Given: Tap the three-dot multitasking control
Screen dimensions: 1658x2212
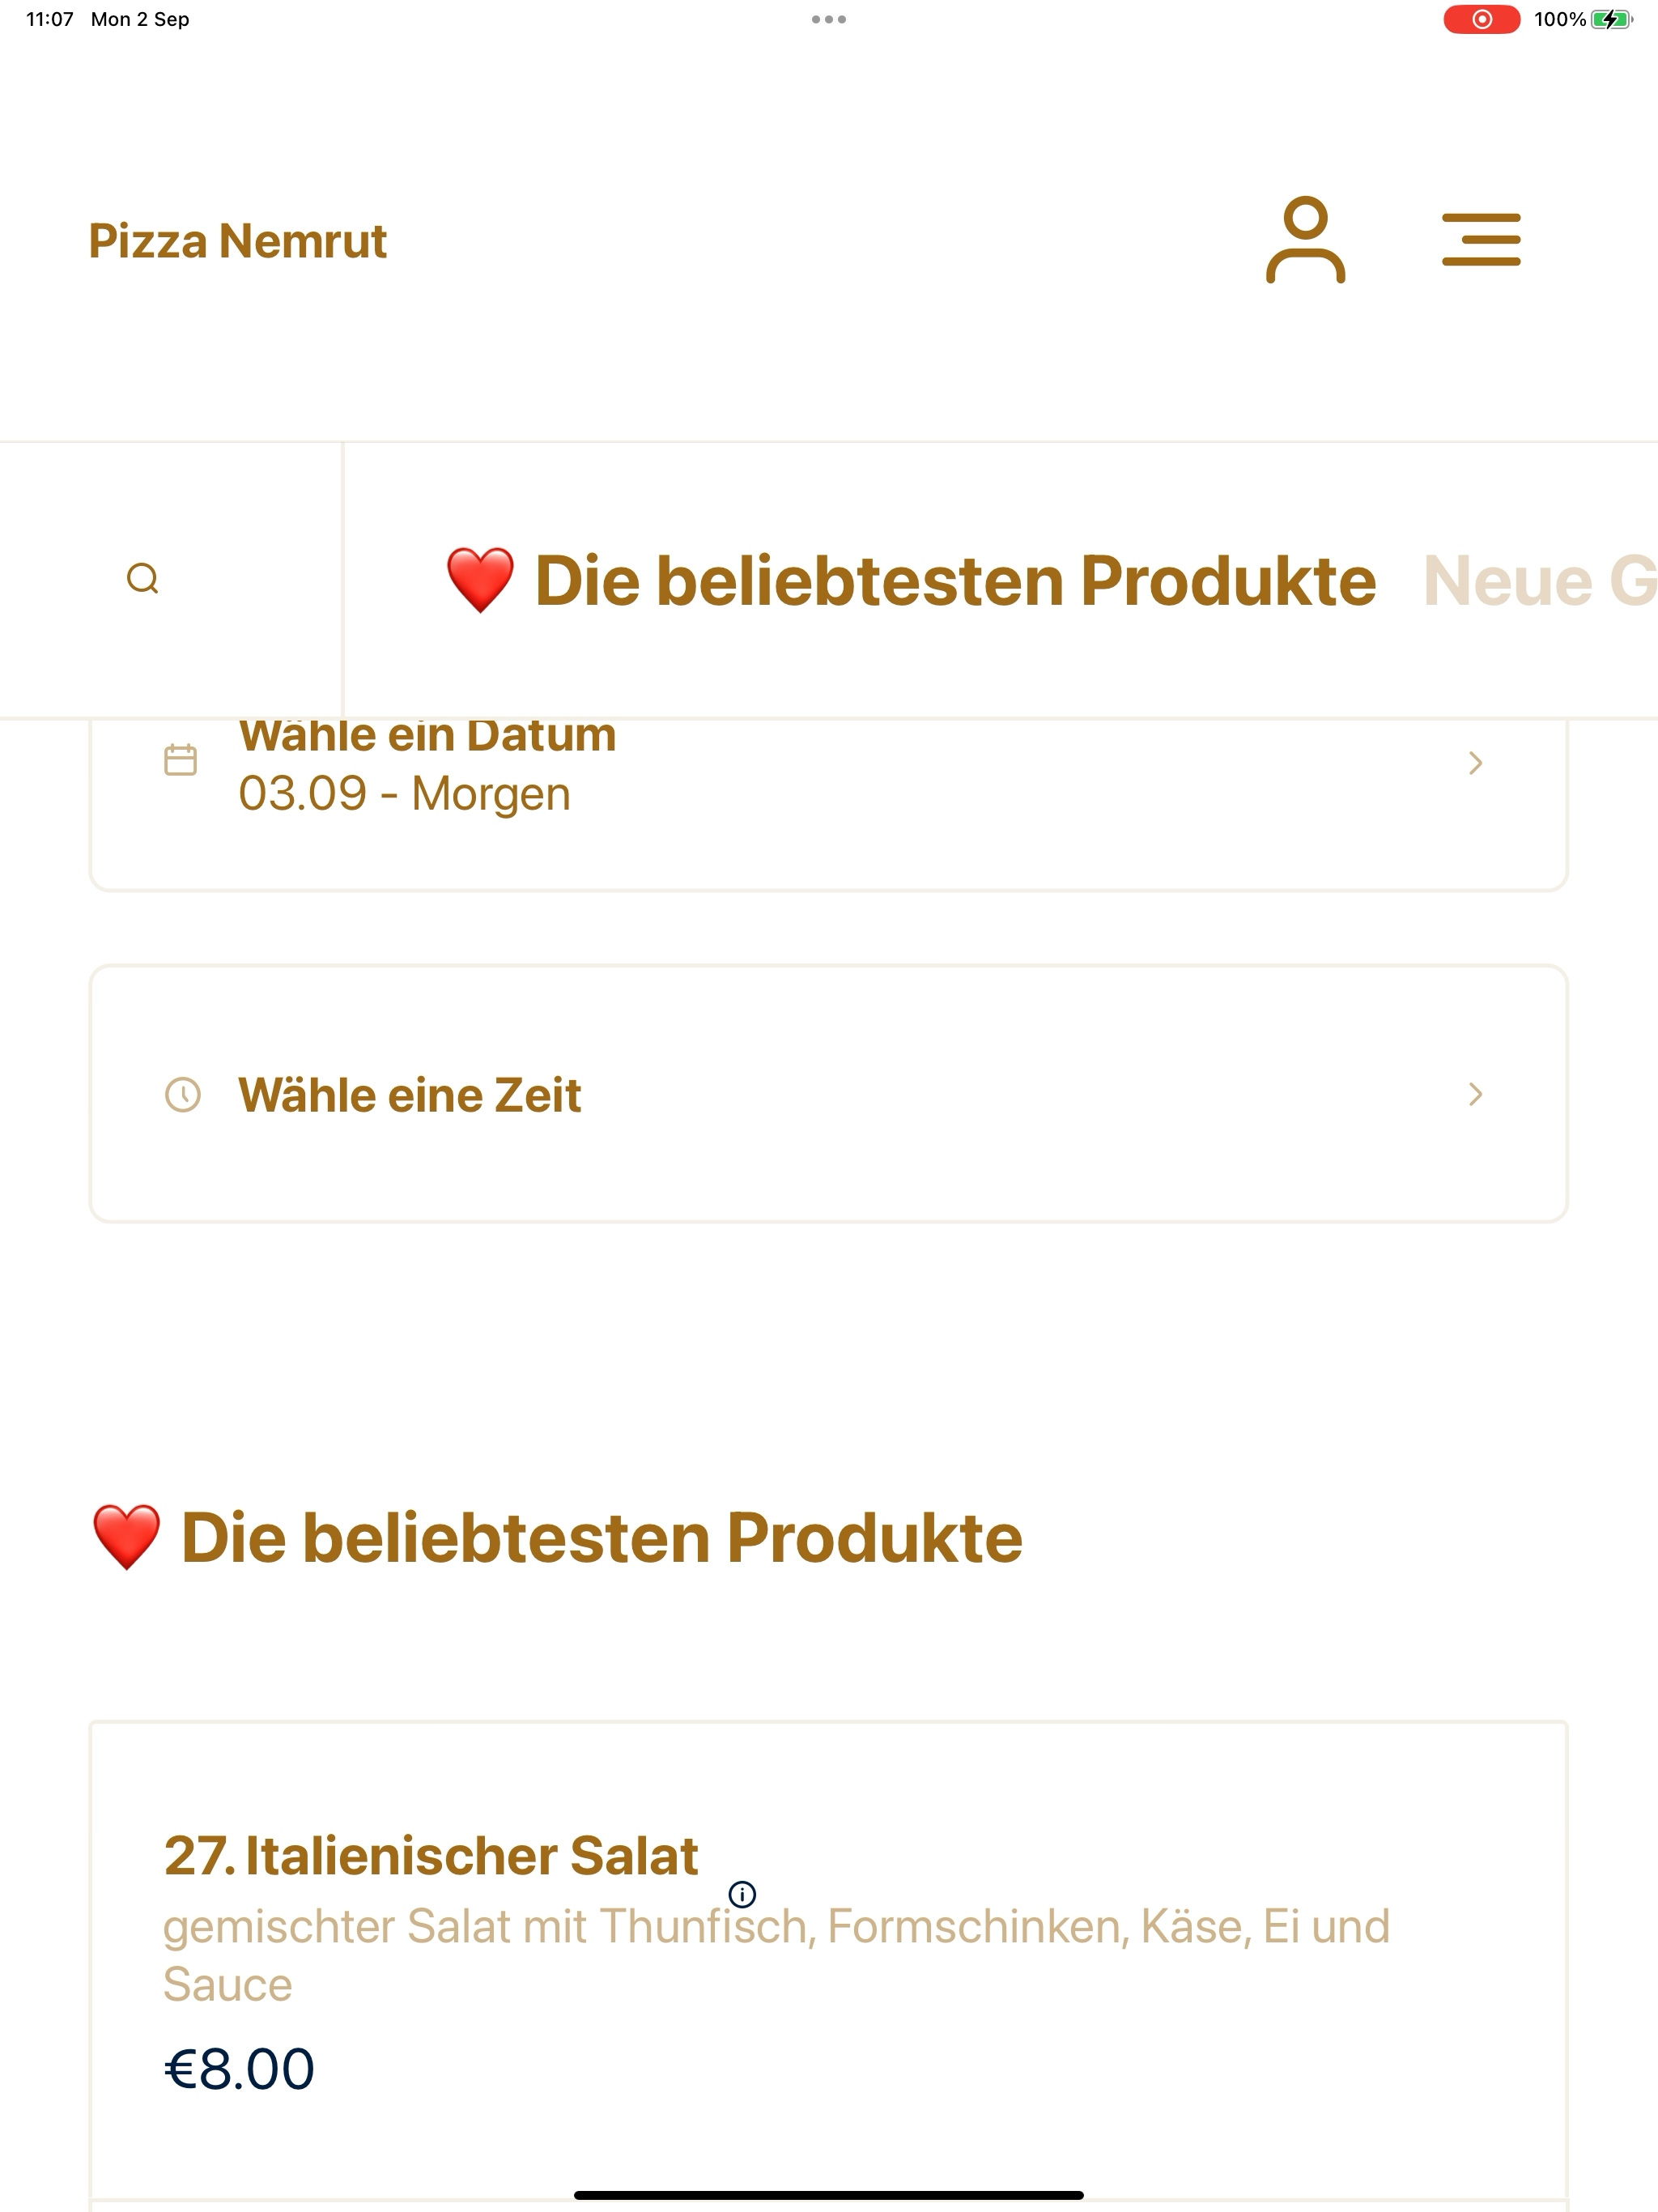Looking at the screenshot, I should [x=828, y=19].
